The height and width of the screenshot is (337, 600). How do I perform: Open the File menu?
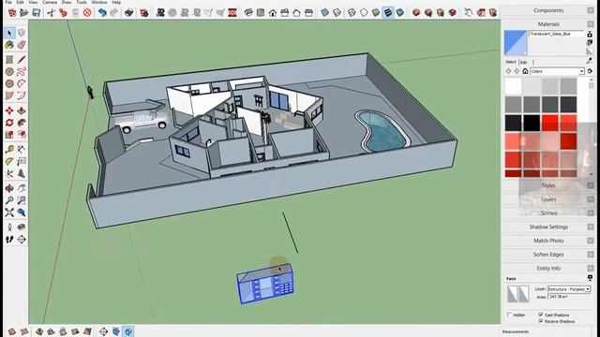[x=8, y=2]
